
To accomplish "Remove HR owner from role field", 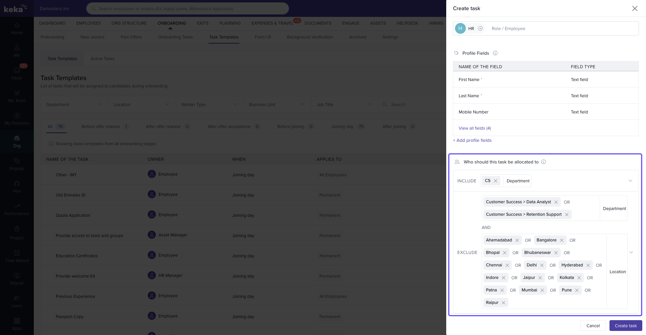I will [x=480, y=29].
